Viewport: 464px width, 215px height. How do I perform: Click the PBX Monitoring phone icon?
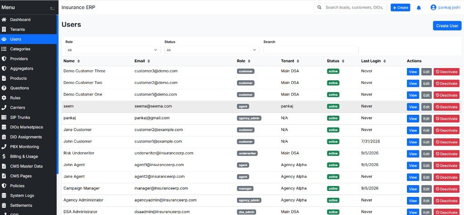[x=4, y=147]
